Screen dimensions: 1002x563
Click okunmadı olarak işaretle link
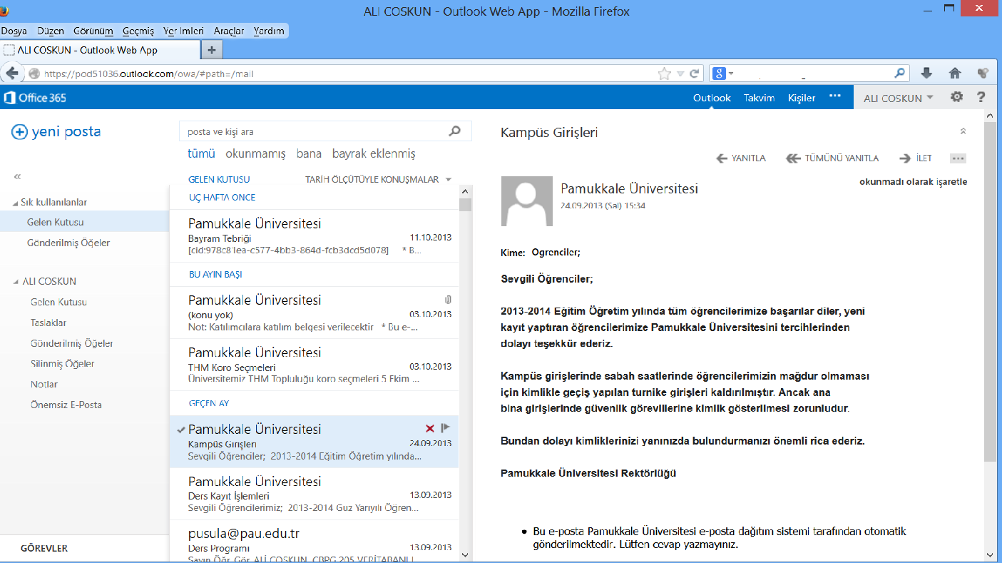tap(914, 182)
